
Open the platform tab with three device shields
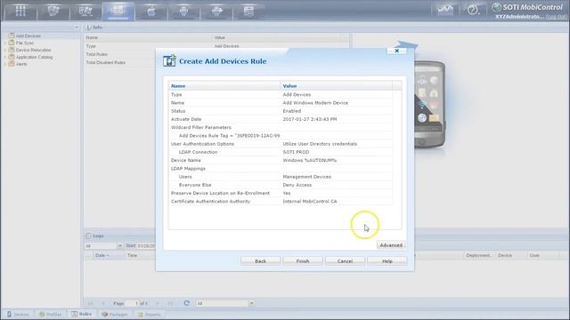point(53,11)
